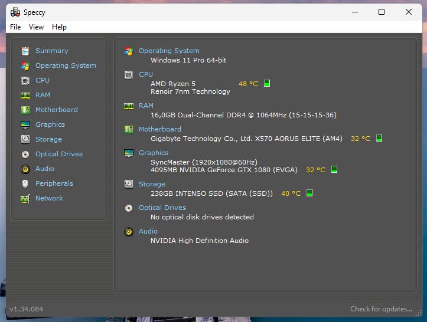Click the Motherboard icon in sidebar
Image resolution: width=427 pixels, height=322 pixels.
coord(25,110)
